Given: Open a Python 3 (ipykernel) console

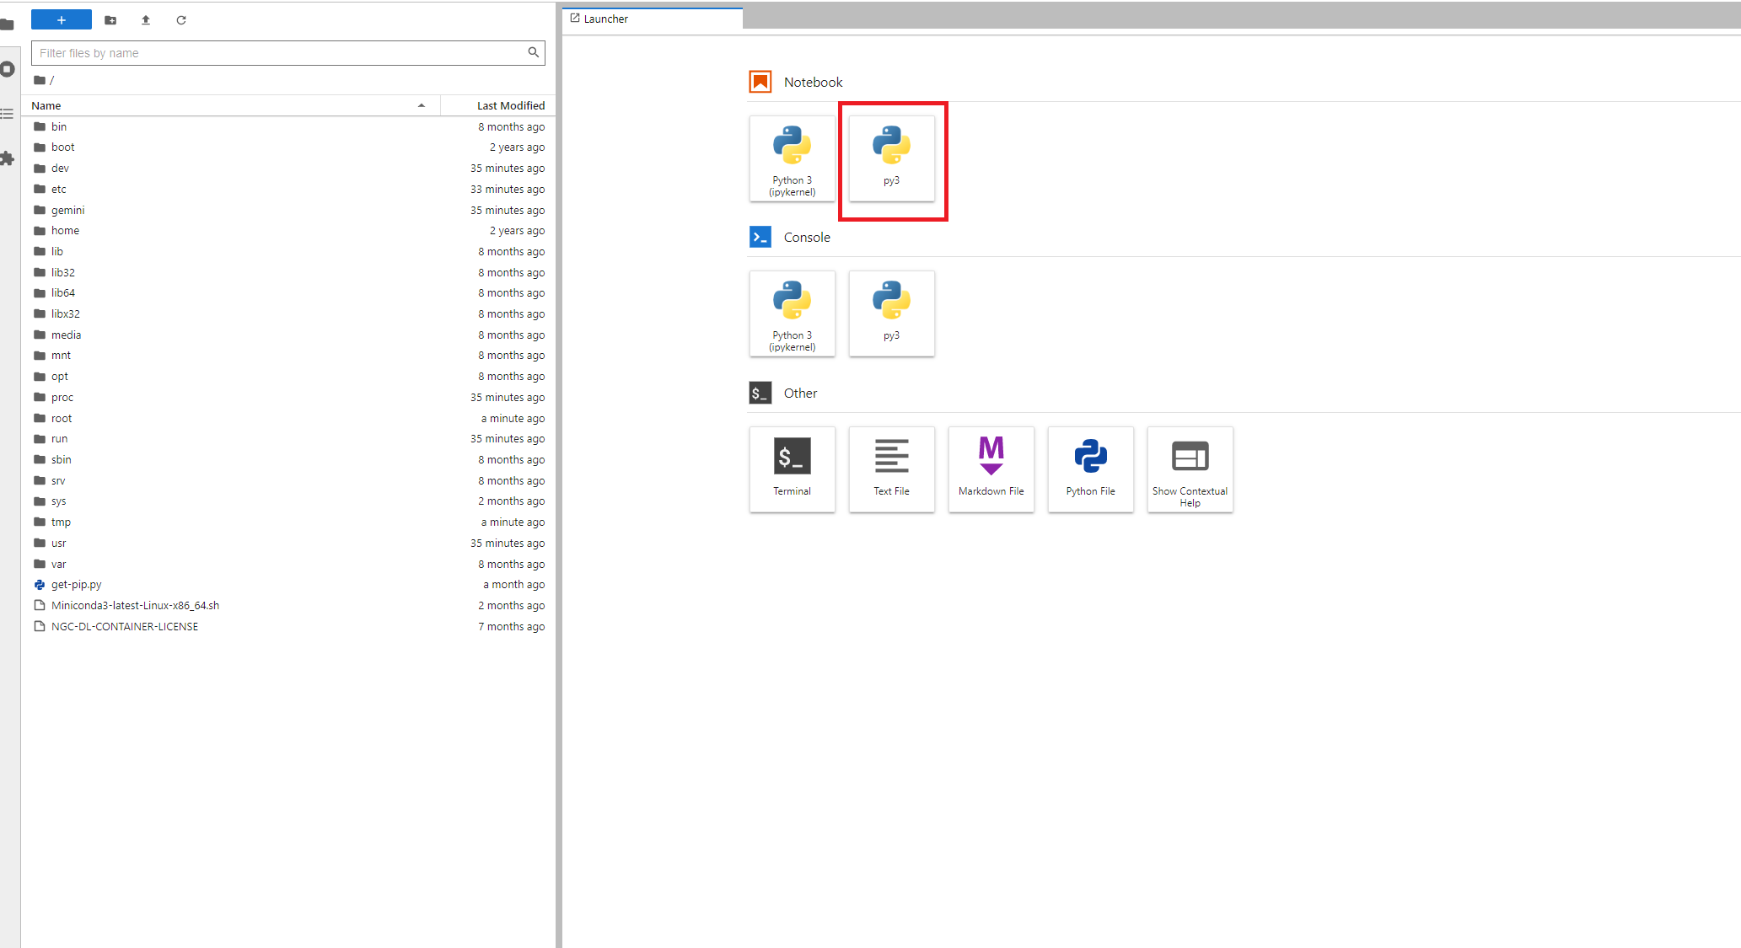Looking at the screenshot, I should (792, 314).
